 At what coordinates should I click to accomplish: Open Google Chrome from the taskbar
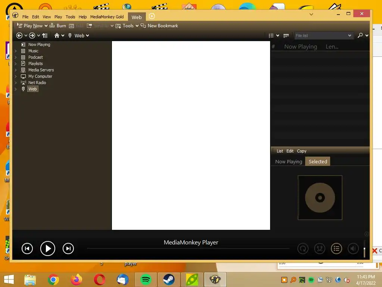[x=53, y=280]
